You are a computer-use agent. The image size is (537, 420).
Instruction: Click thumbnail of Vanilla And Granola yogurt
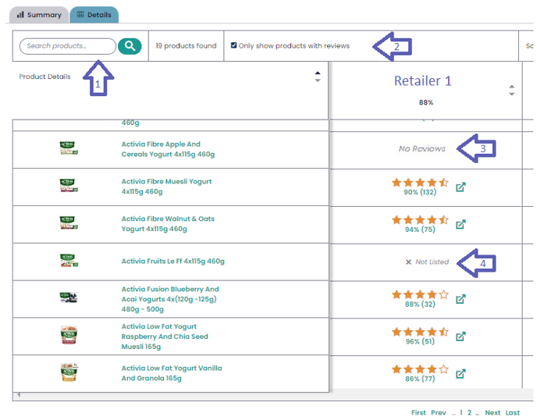coord(69,372)
